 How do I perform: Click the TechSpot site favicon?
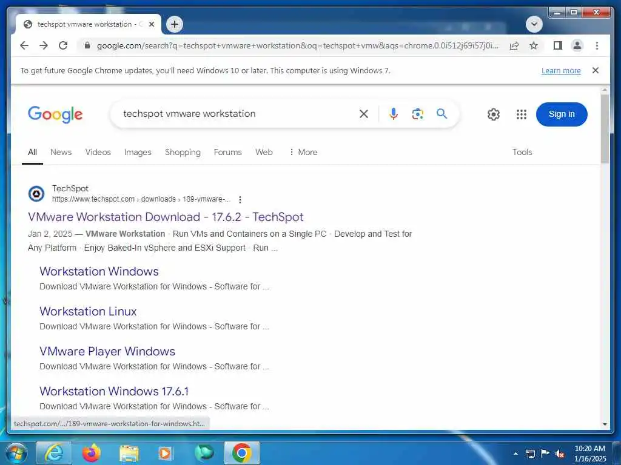click(36, 194)
